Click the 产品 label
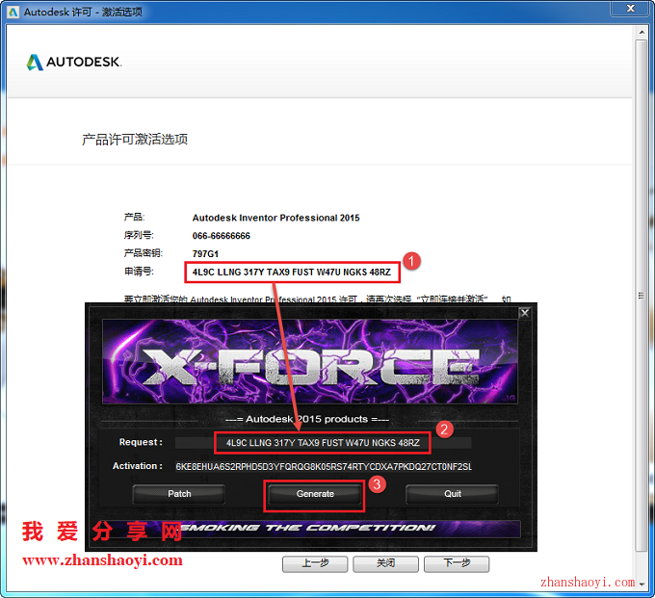This screenshot has height=598, width=655. [x=134, y=218]
